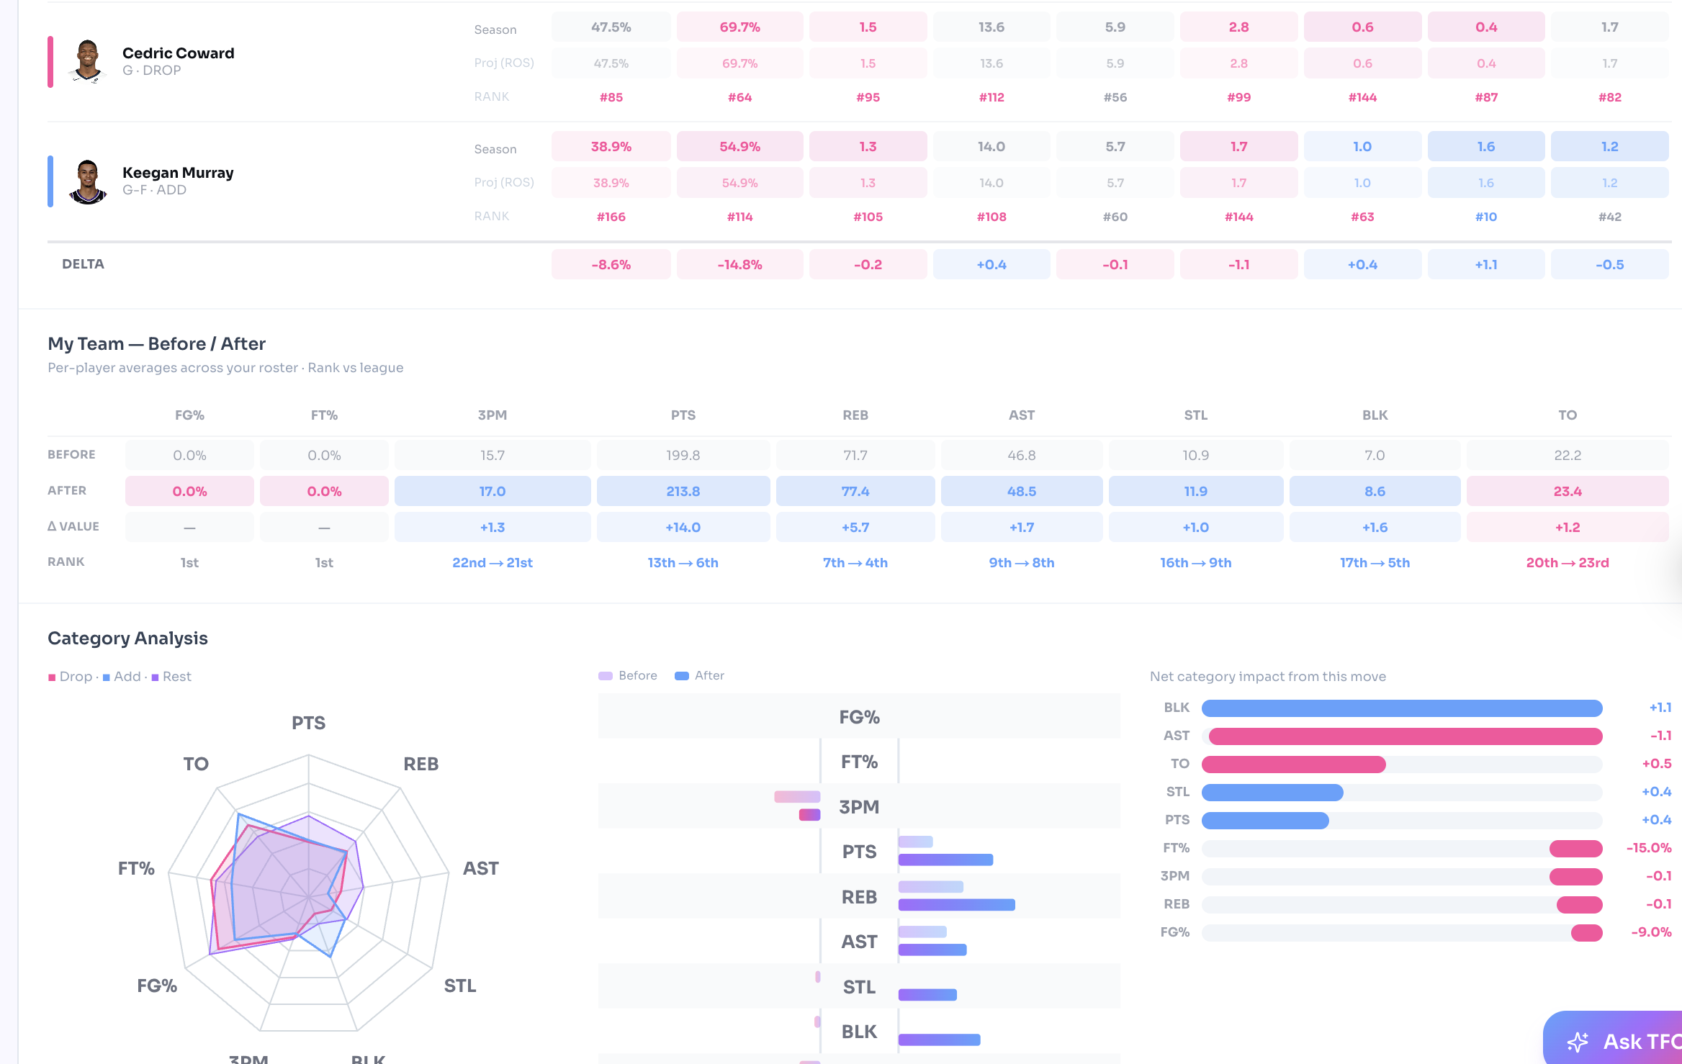1682x1064 pixels.
Task: Click the Keegan Murray player name
Action: tap(178, 173)
